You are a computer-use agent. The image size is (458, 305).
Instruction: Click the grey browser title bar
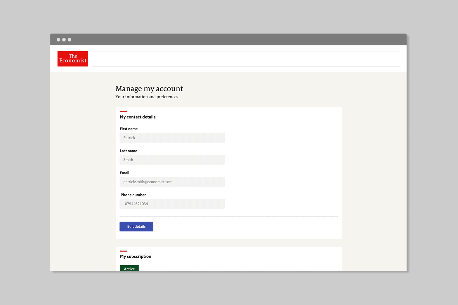[234, 39]
